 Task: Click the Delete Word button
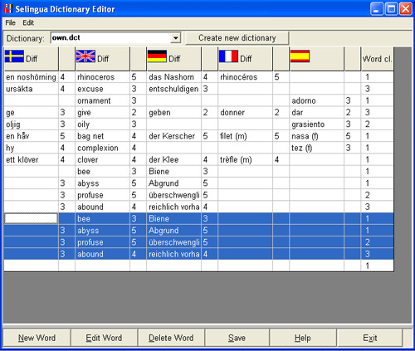[x=171, y=338]
